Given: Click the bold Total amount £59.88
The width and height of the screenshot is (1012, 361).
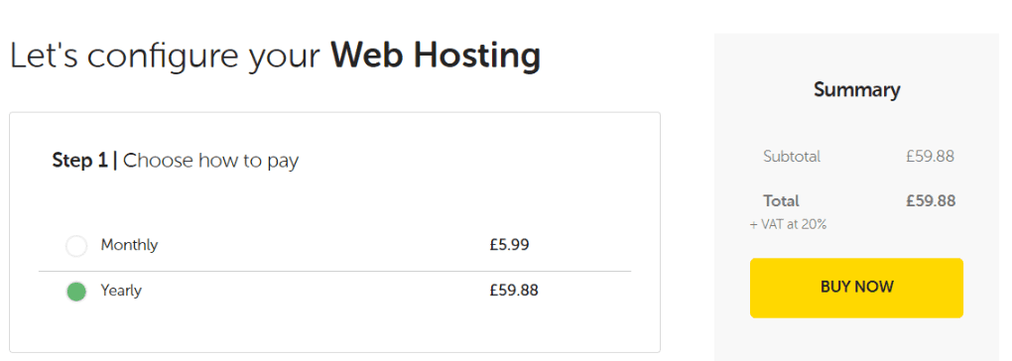Looking at the screenshot, I should tap(930, 201).
